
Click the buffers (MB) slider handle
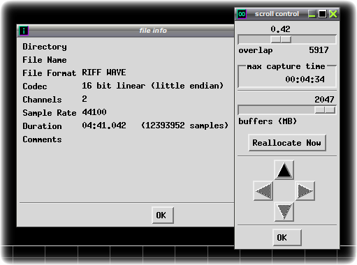click(x=325, y=110)
